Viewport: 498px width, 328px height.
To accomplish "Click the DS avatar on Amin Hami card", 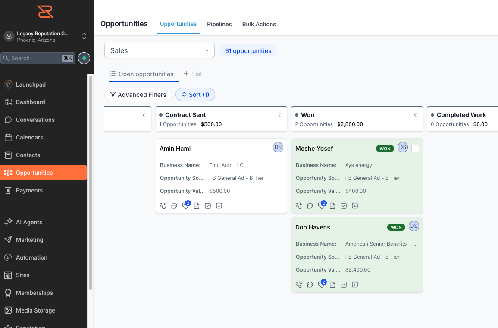I will pos(278,147).
